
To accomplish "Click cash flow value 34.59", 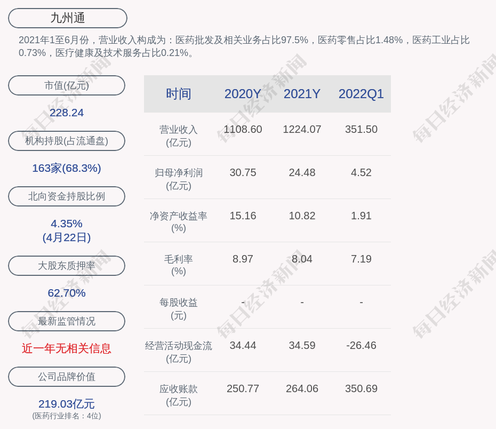I will [x=302, y=345].
